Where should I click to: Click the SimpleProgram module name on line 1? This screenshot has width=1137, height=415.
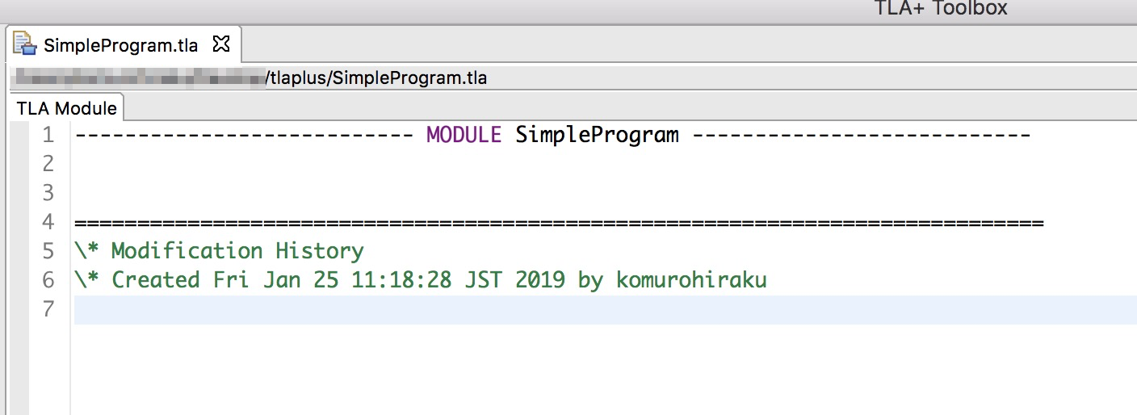pos(597,135)
